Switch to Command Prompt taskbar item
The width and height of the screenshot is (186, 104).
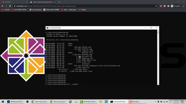(118, 102)
